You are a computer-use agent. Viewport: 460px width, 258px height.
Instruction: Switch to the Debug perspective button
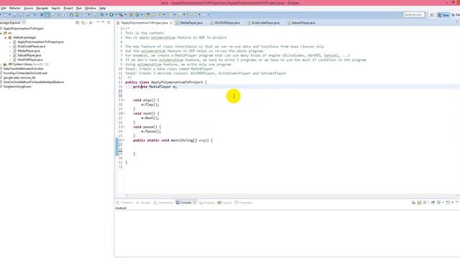click(x=456, y=15)
